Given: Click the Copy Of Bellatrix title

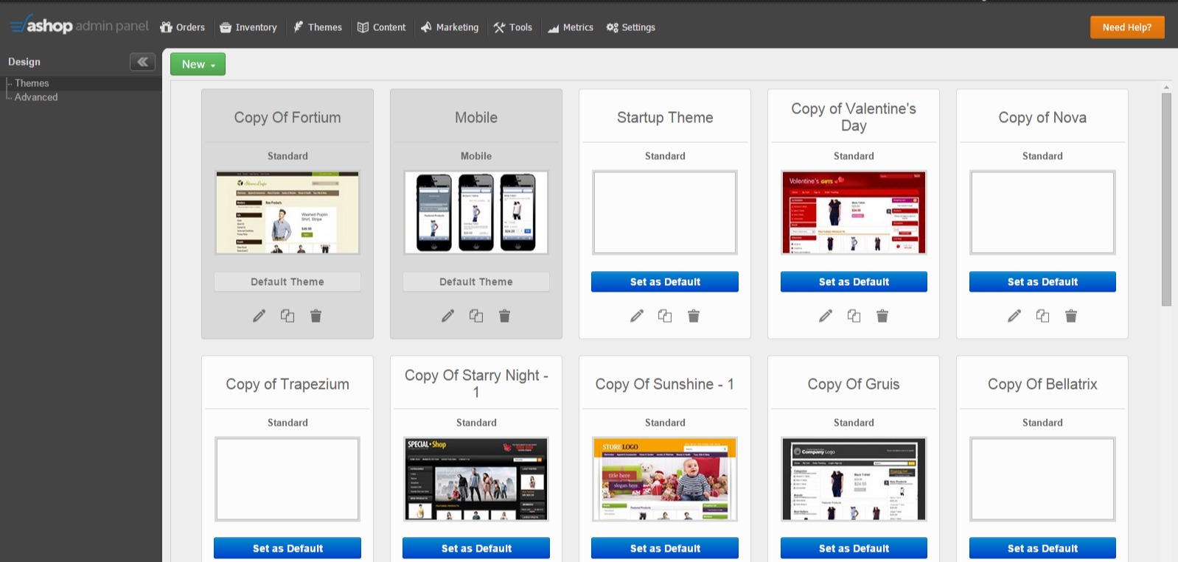Looking at the screenshot, I should 1042,384.
